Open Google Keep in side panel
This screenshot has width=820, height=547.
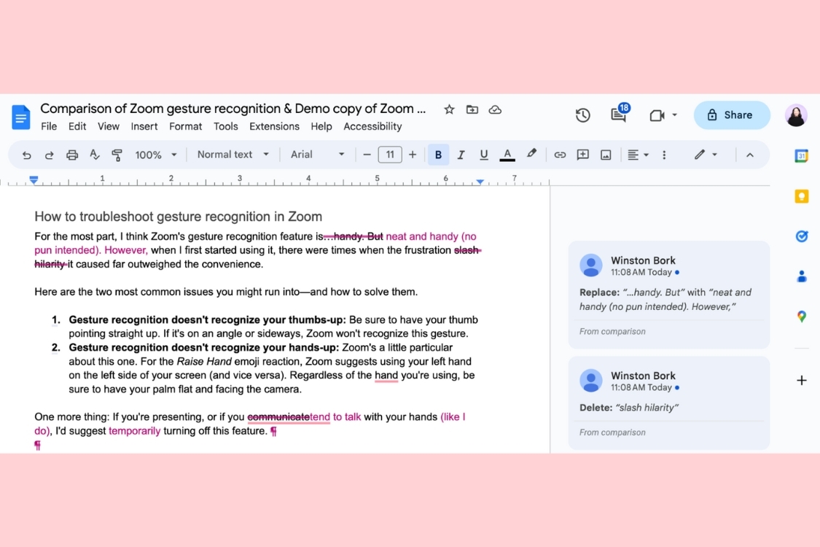click(801, 196)
